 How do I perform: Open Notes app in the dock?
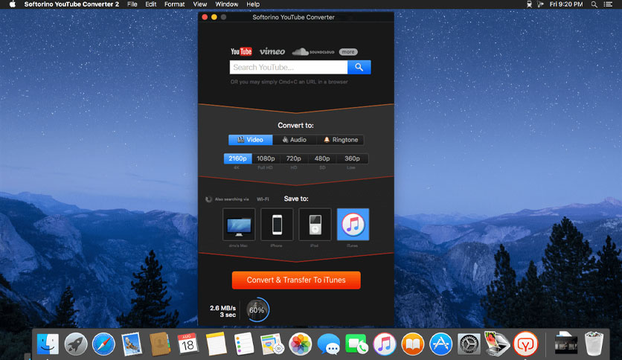coord(216,344)
